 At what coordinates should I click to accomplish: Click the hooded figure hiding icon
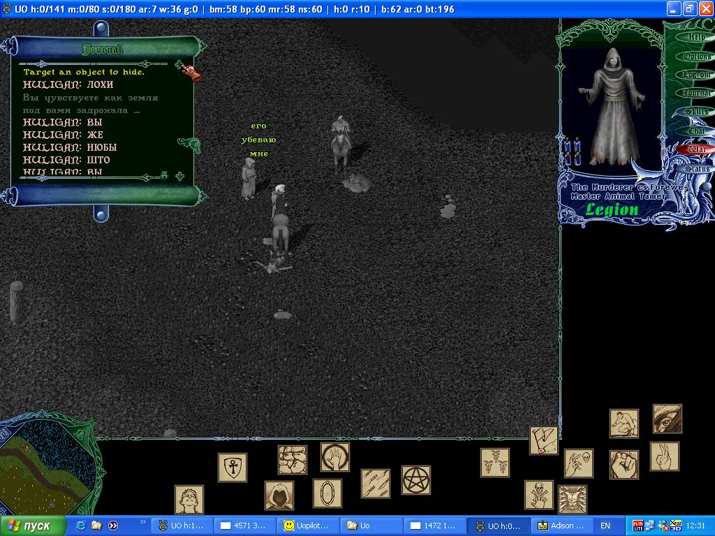point(279,495)
